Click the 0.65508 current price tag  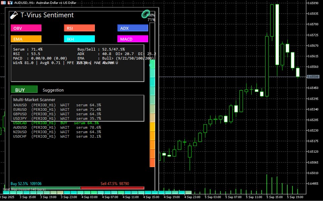point(313,77)
